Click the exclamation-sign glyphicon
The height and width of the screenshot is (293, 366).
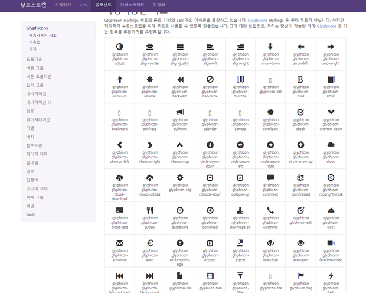tap(179, 243)
